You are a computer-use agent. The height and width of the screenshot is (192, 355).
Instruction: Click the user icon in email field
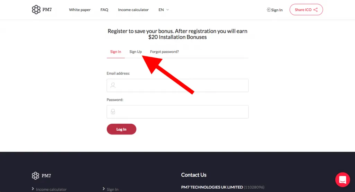(113, 85)
